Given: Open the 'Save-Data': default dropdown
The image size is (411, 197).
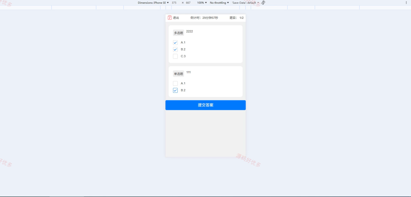Looking at the screenshot, I should point(245,2).
